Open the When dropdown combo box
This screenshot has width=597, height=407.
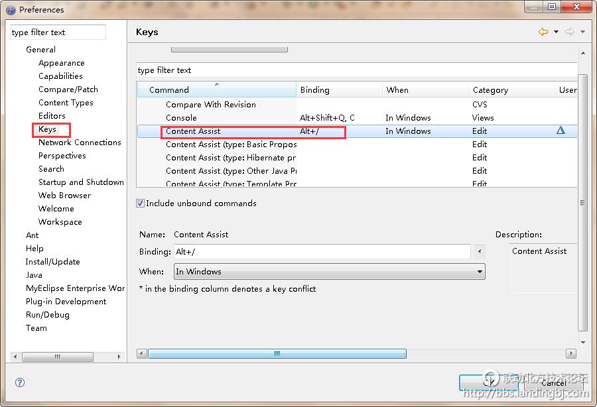coord(329,272)
